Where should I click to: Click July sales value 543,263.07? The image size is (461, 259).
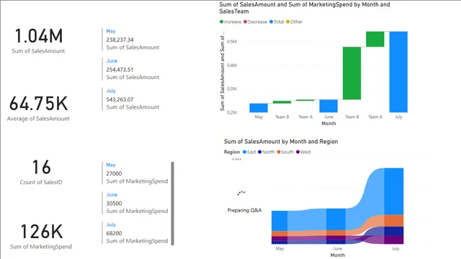[120, 99]
